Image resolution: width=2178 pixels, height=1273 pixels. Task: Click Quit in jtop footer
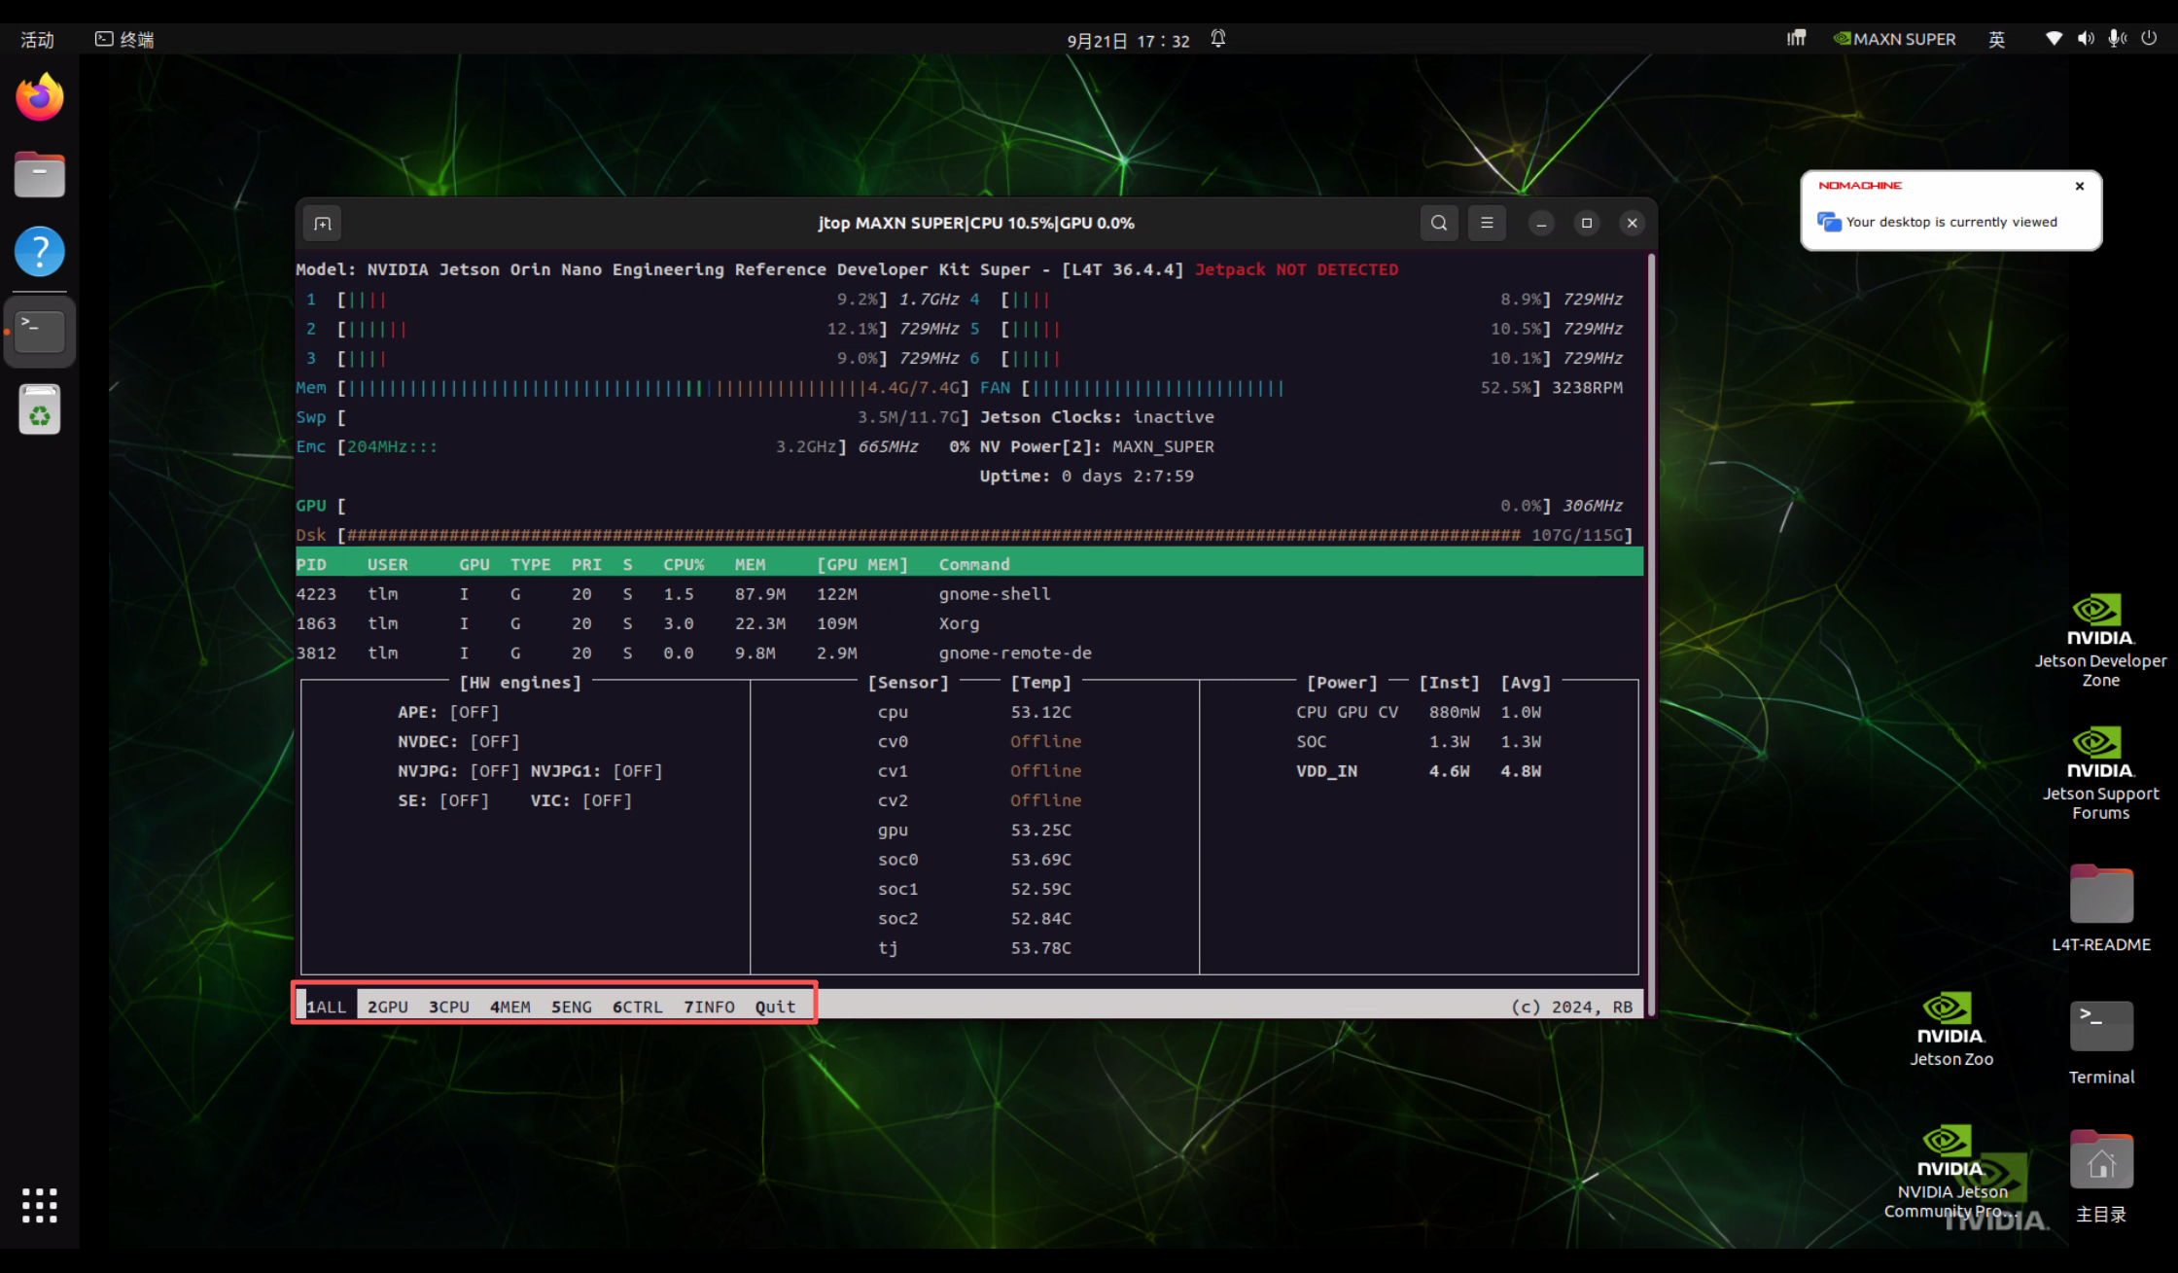(x=775, y=1007)
